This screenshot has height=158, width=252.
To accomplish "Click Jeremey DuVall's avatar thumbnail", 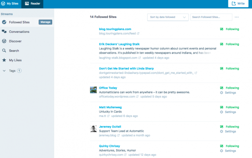I will (93, 129).
